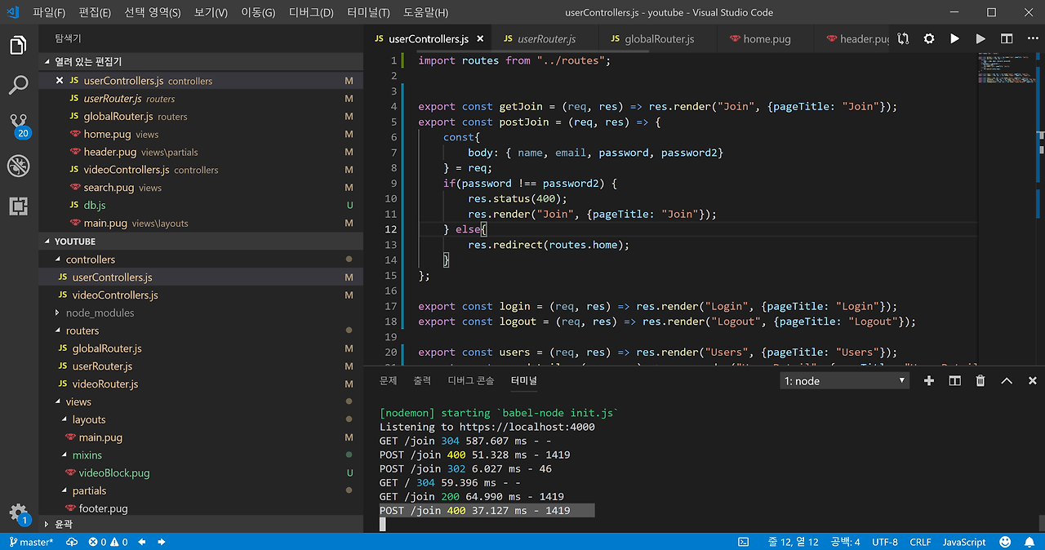This screenshot has width=1045, height=550.
Task: Click the cloud publish icon in status bar
Action: tap(72, 542)
